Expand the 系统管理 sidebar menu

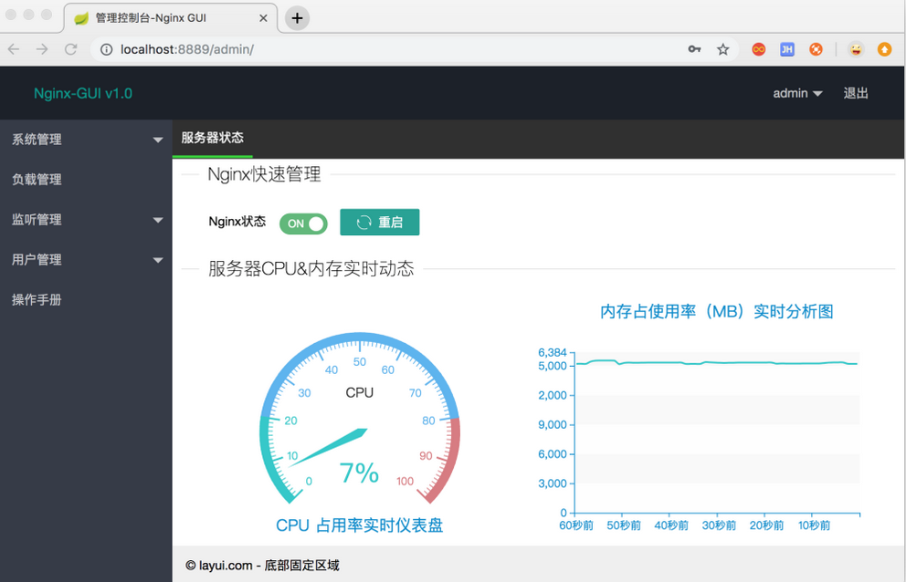(86, 140)
